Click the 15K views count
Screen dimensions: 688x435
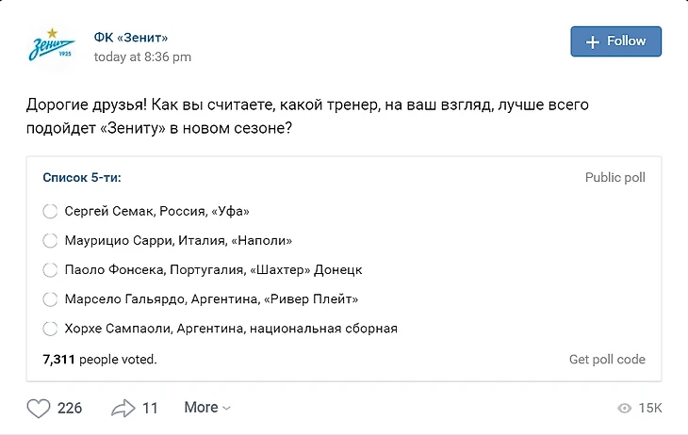650,409
